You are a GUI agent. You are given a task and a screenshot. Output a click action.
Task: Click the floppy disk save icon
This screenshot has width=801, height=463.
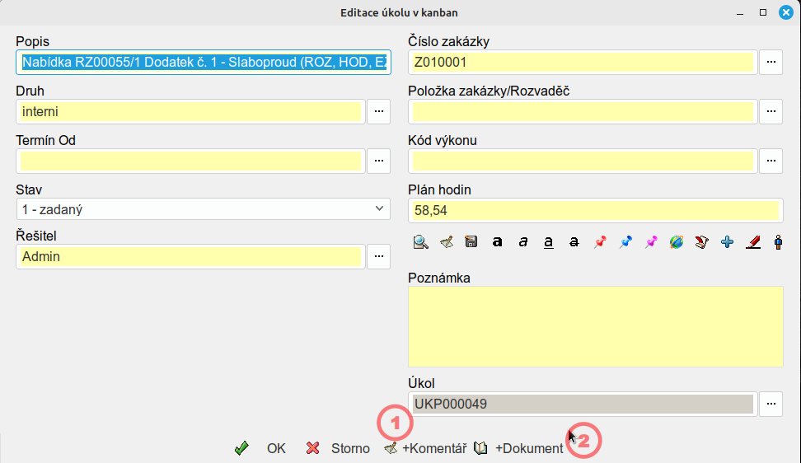tap(471, 242)
